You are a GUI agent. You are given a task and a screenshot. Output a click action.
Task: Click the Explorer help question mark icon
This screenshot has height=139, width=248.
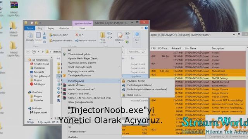(146, 28)
